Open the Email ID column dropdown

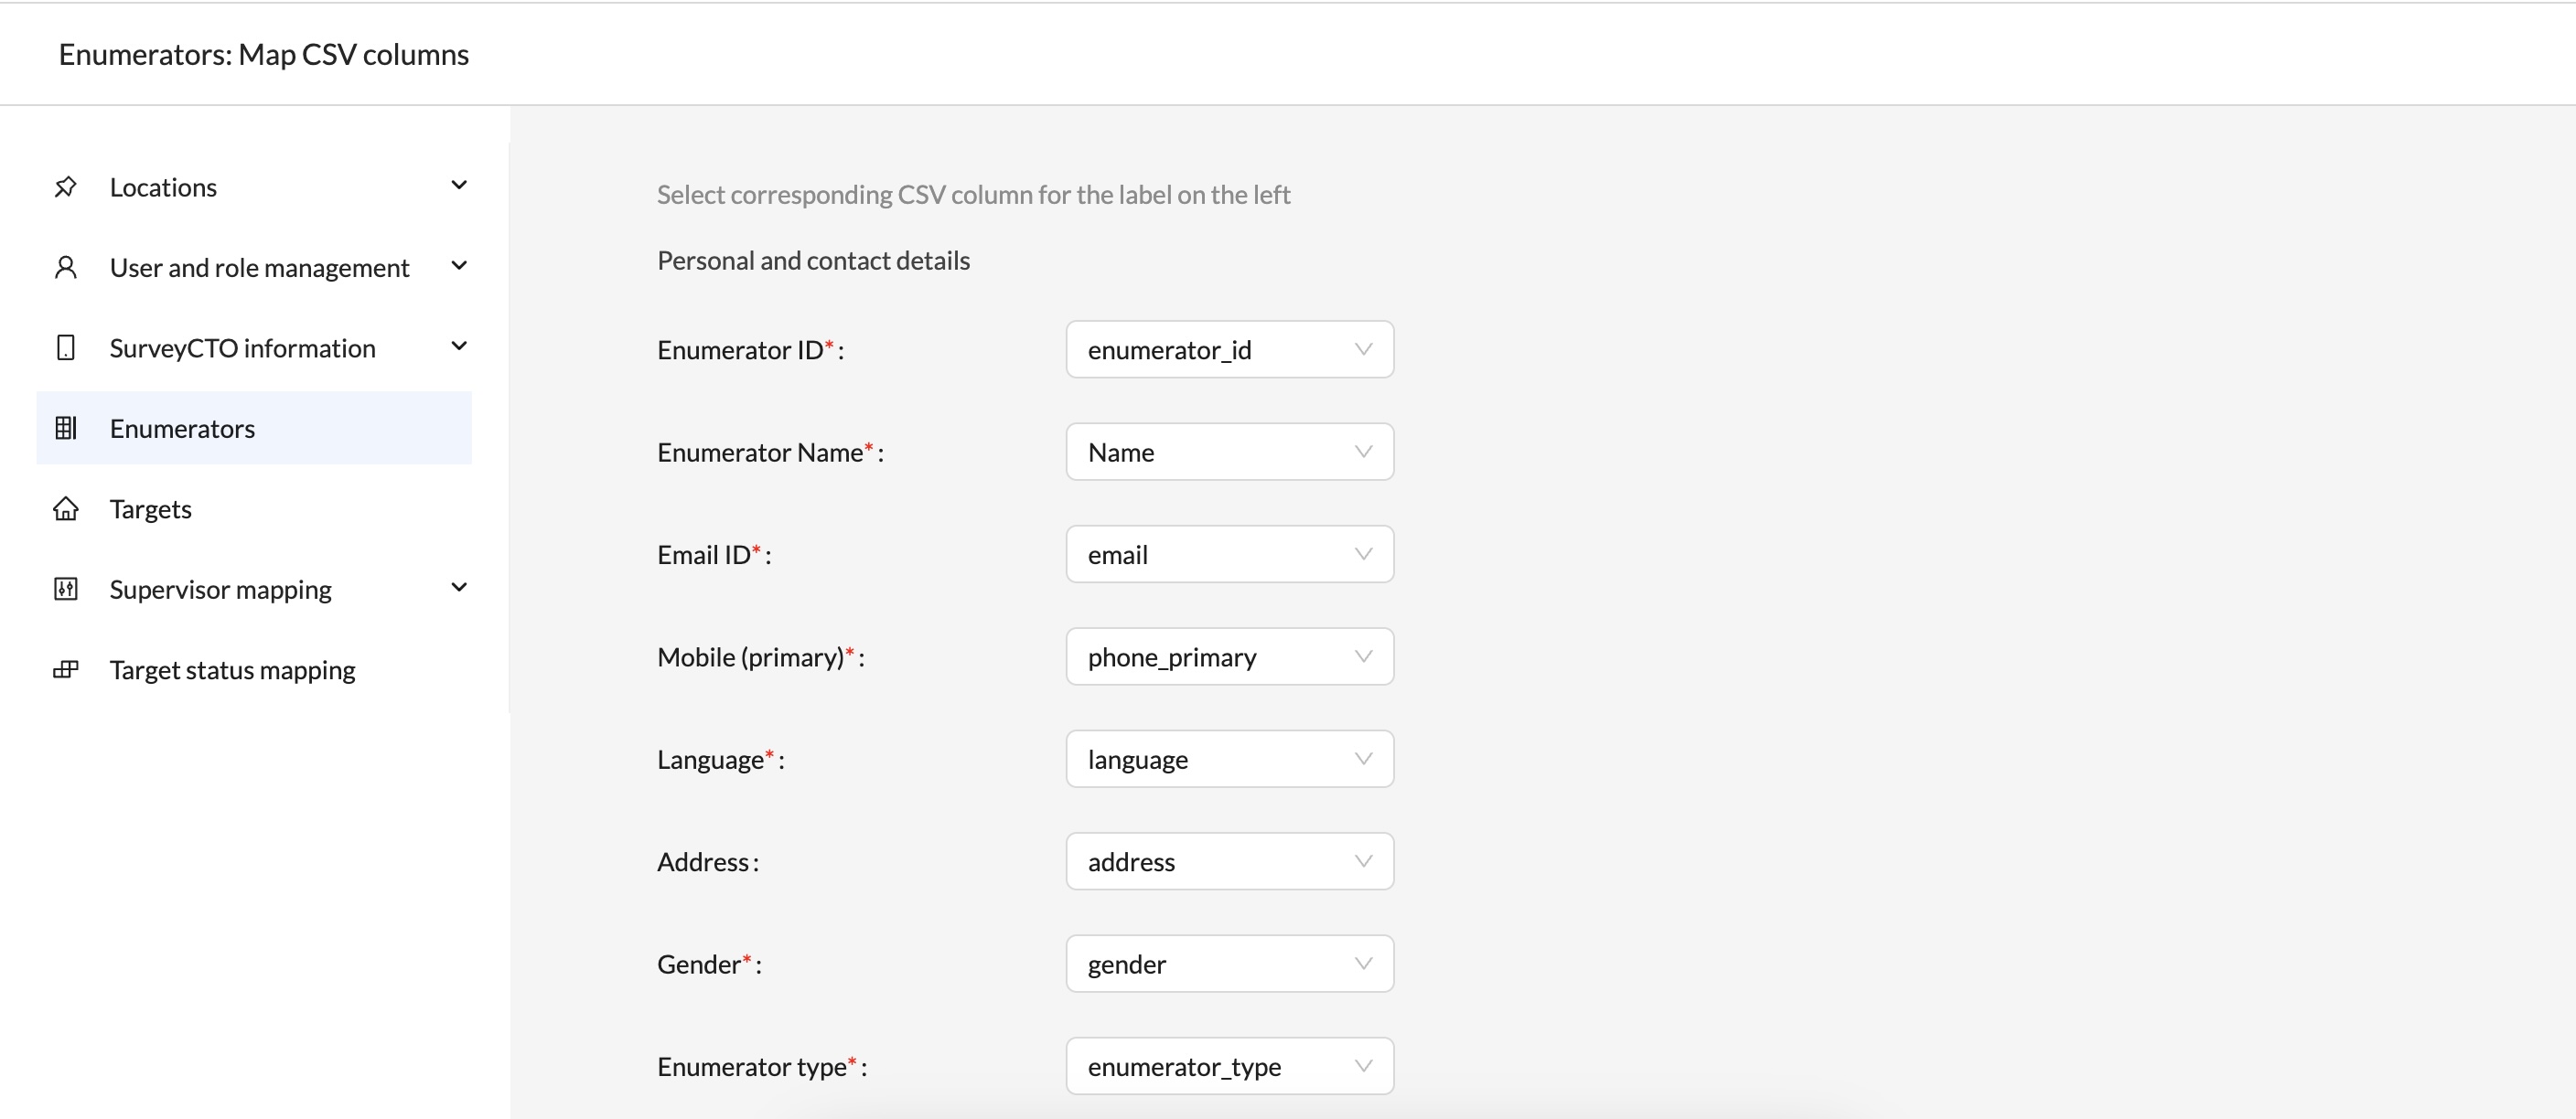tap(1230, 555)
